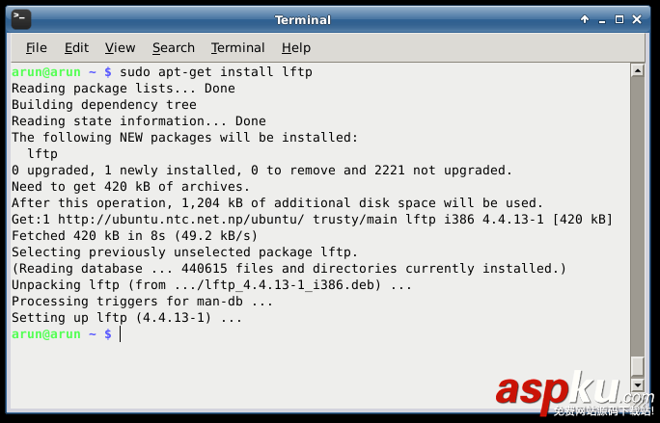Click the "Terminal" window title text
Image resolution: width=660 pixels, height=423 pixels.
303,19
